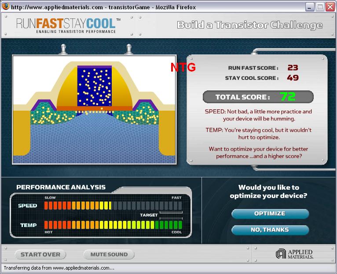Restart with the START OVER button
The width and height of the screenshot is (337, 274).
[40, 255]
